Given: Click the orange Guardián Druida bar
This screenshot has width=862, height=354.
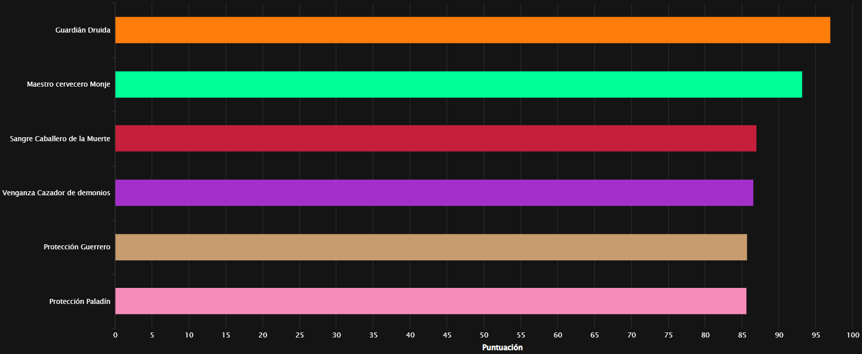Looking at the screenshot, I should [472, 30].
